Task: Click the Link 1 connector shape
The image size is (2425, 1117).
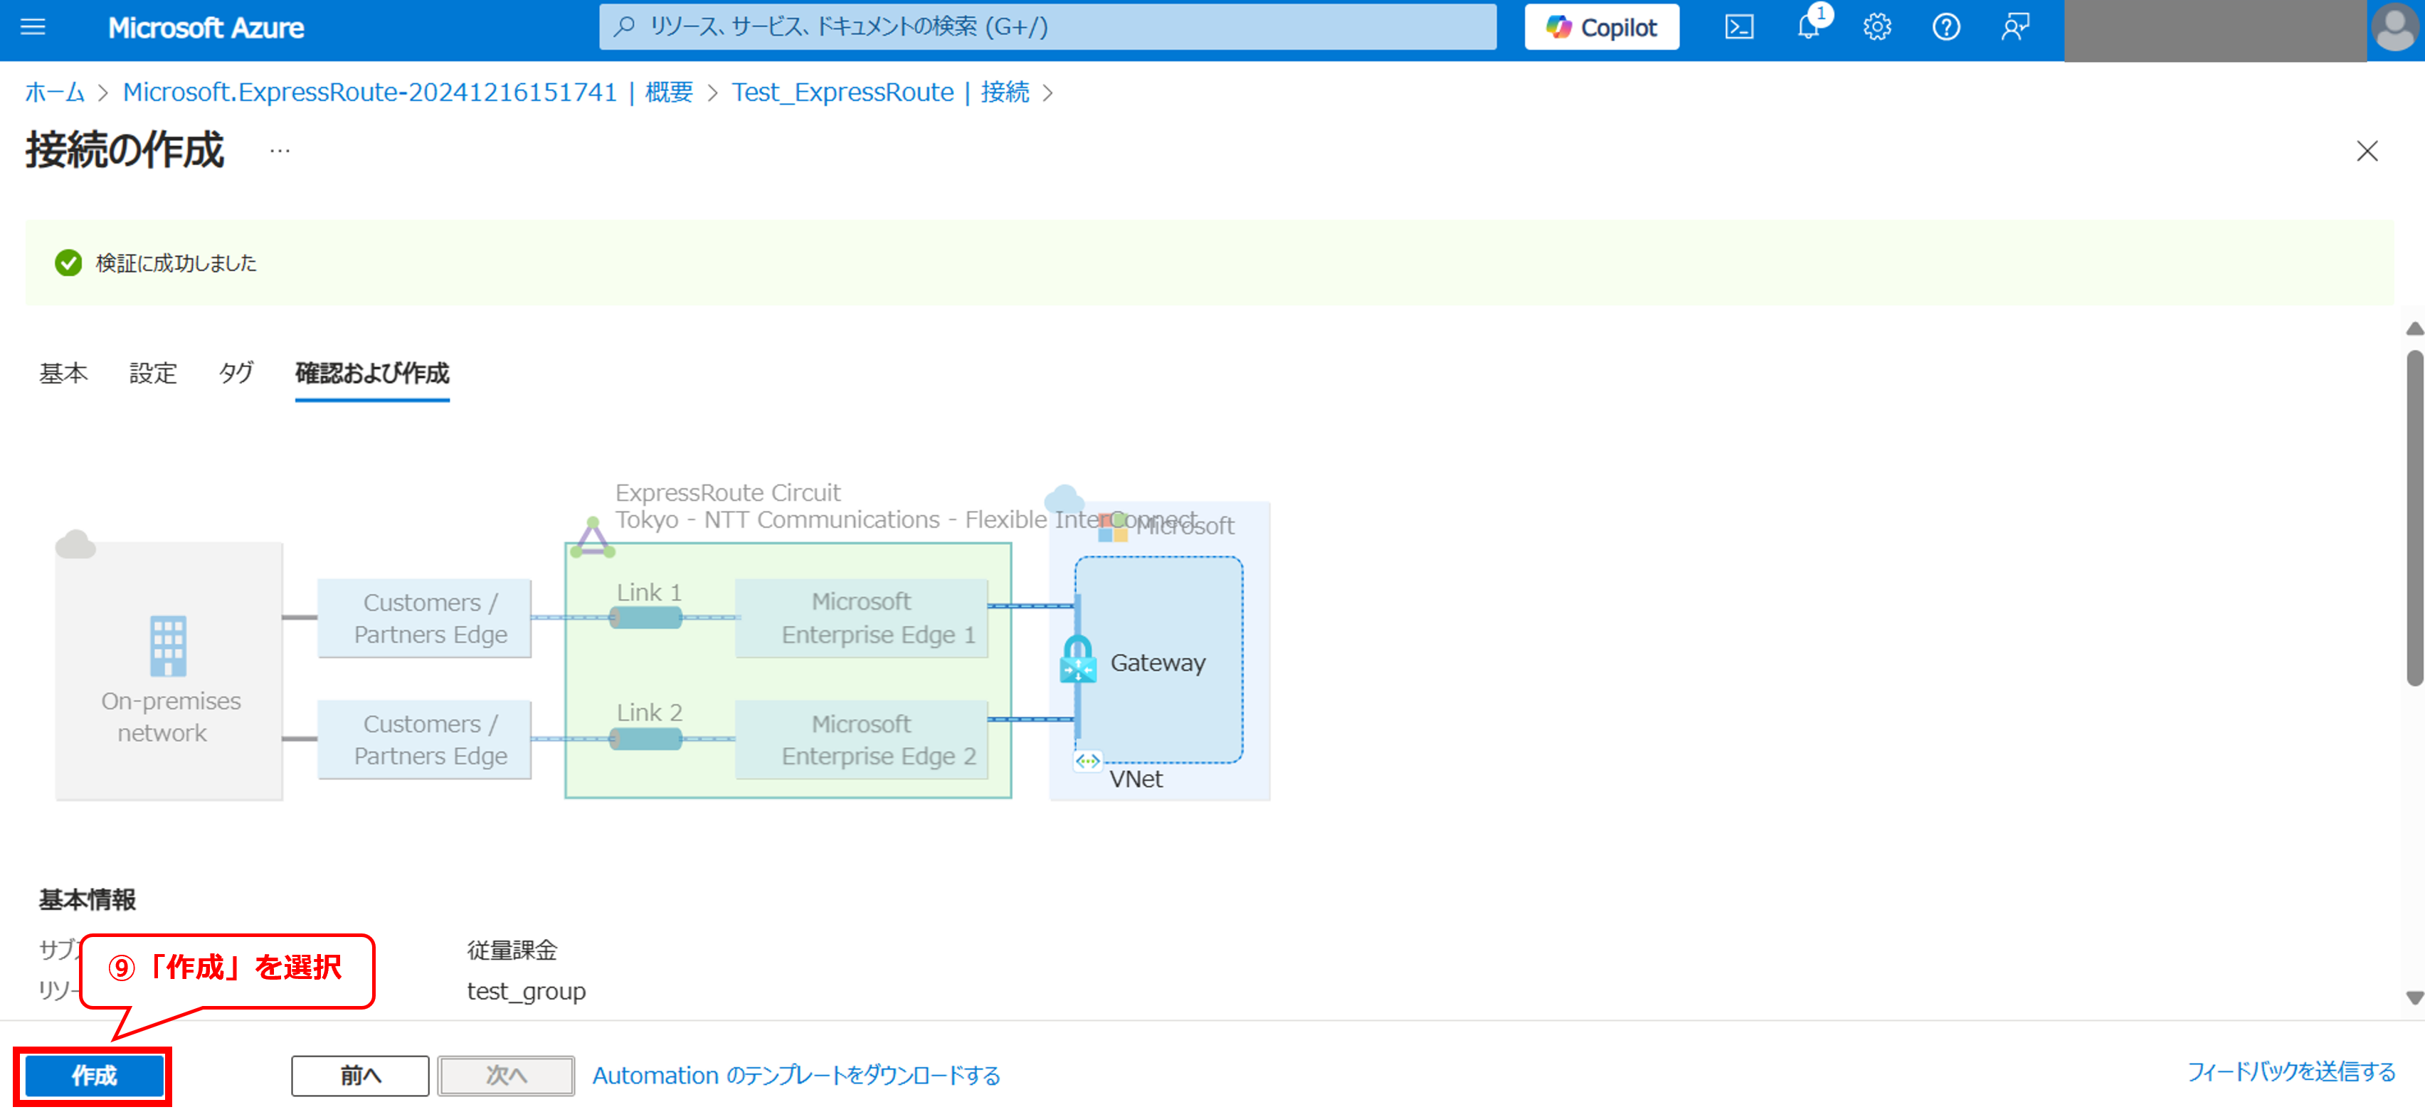Action: [646, 618]
